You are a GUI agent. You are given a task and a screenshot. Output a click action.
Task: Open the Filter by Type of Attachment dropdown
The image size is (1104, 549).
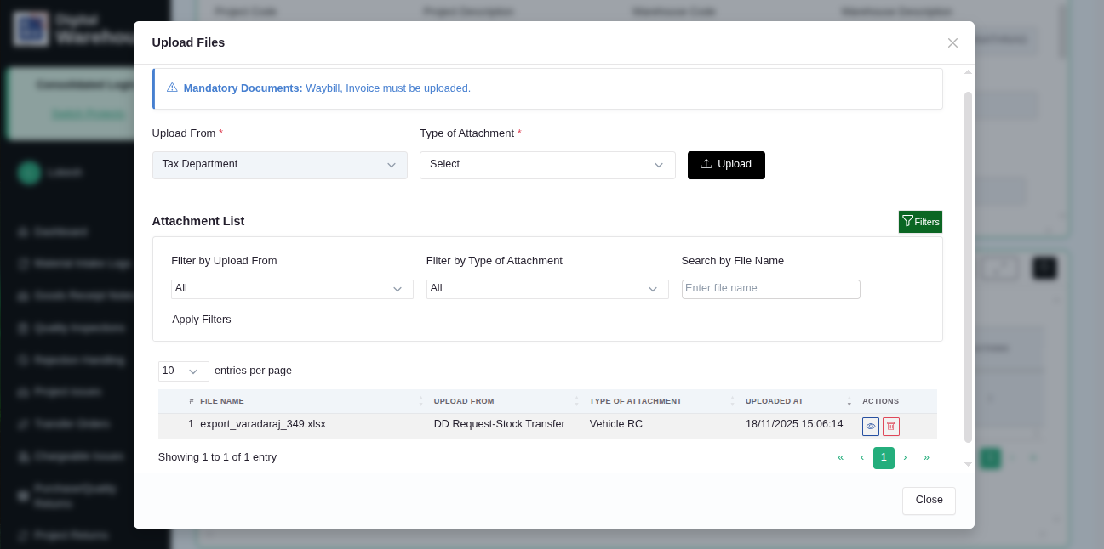[x=546, y=289]
